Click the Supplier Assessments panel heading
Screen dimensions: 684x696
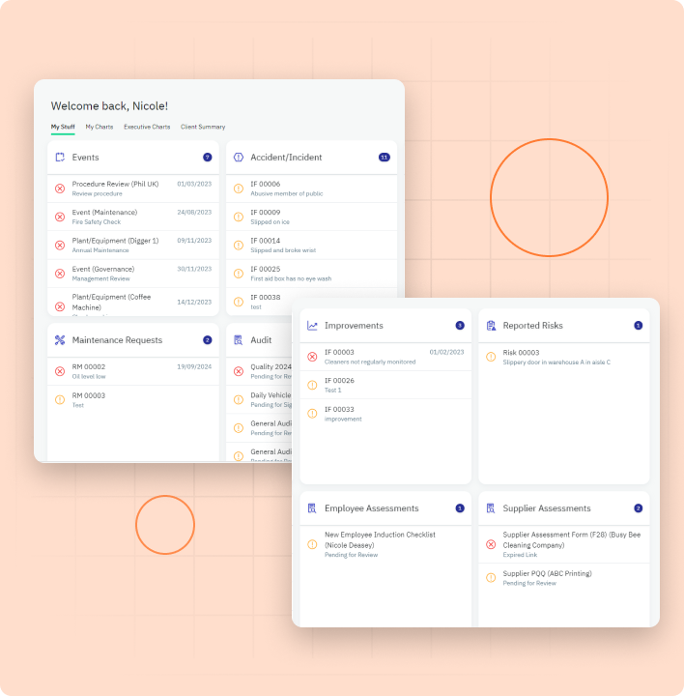point(547,508)
